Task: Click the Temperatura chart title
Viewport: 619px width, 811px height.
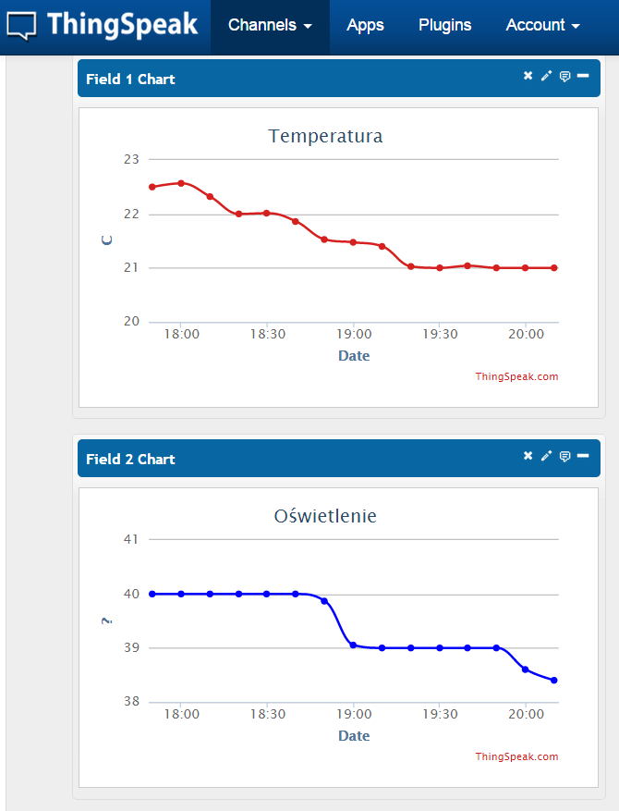Action: [325, 136]
